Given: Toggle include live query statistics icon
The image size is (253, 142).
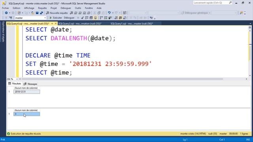Looking at the screenshot, I should 106,18.
